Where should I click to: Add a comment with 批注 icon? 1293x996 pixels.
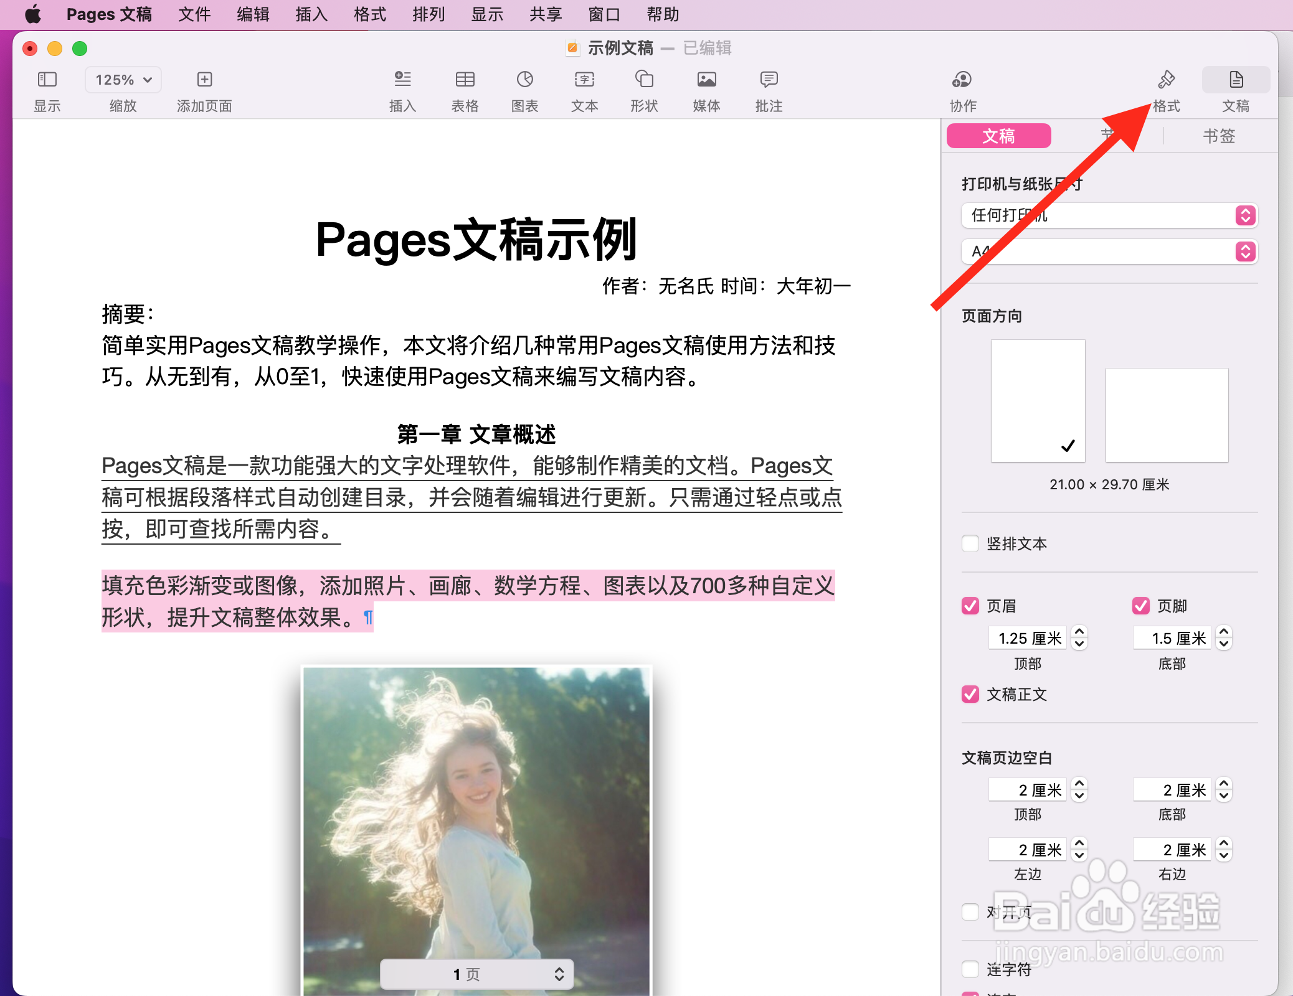point(769,80)
